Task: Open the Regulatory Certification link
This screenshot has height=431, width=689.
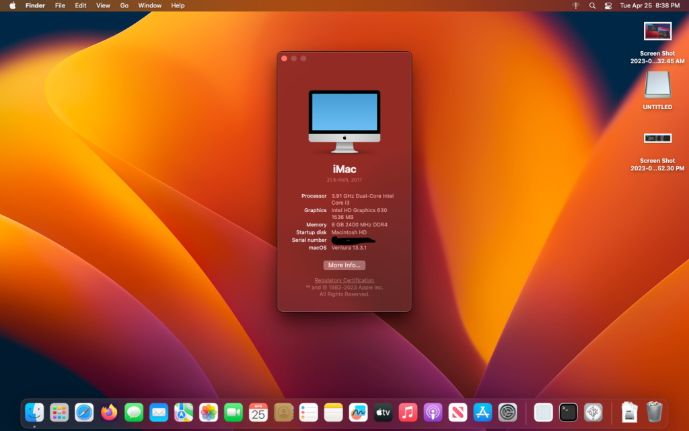Action: [344, 280]
